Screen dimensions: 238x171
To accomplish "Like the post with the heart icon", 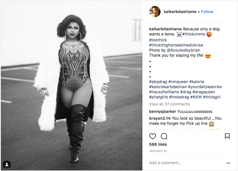I will coord(153,136).
